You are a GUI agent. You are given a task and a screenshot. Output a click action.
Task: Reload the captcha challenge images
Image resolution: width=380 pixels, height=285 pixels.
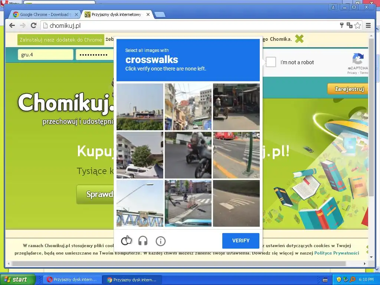(x=125, y=241)
